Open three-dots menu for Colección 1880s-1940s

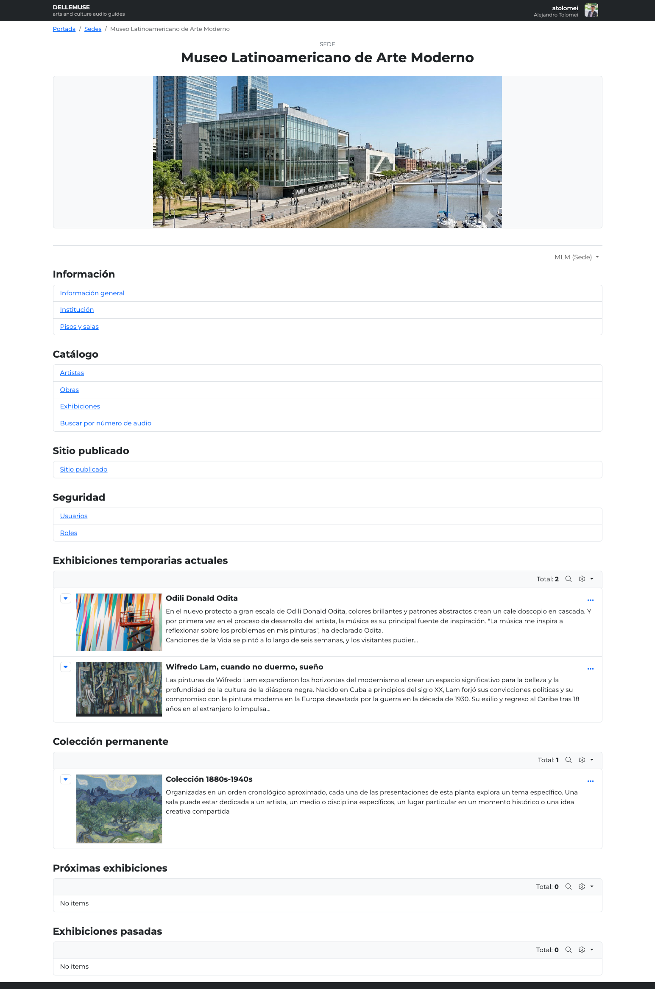point(590,781)
